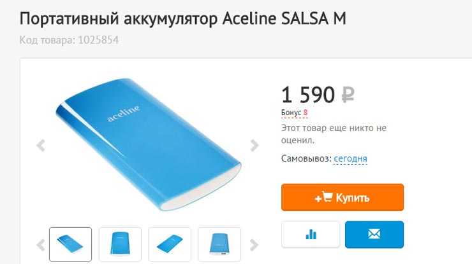
Task: Click the Бонус 8 dotted link
Action: click(x=295, y=113)
